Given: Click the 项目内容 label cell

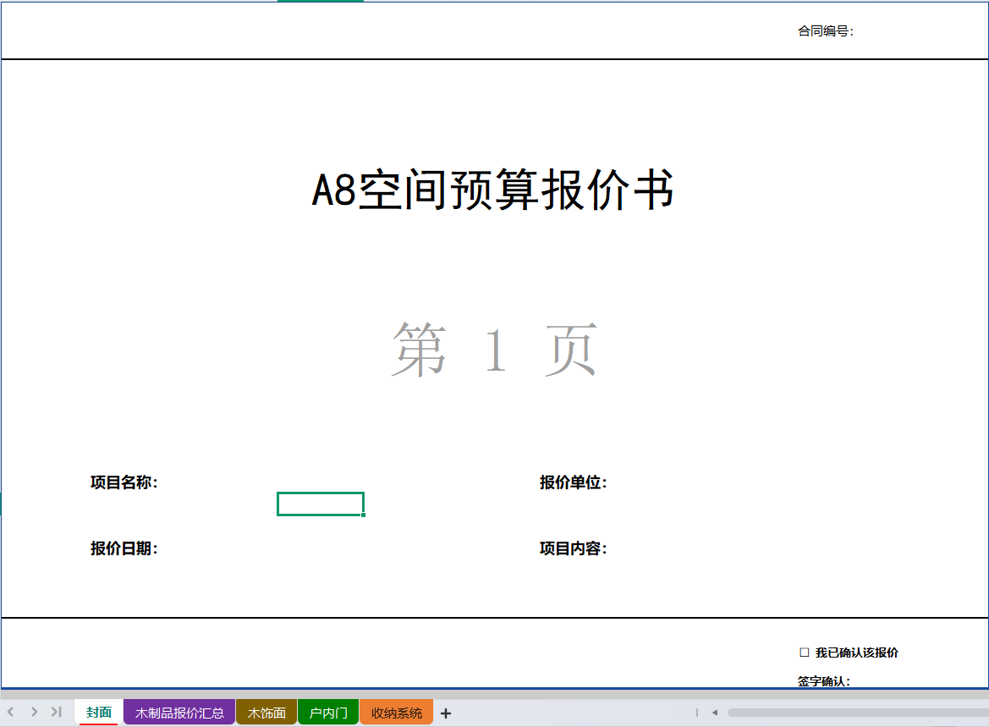Looking at the screenshot, I should click(573, 548).
